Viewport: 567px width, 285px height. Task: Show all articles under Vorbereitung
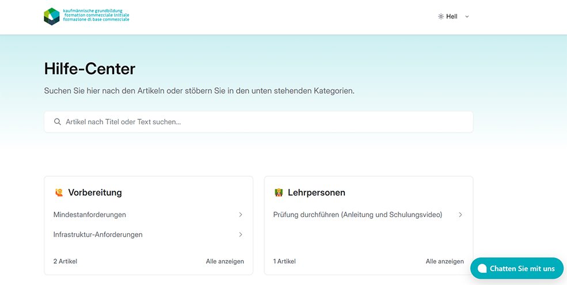click(x=224, y=261)
